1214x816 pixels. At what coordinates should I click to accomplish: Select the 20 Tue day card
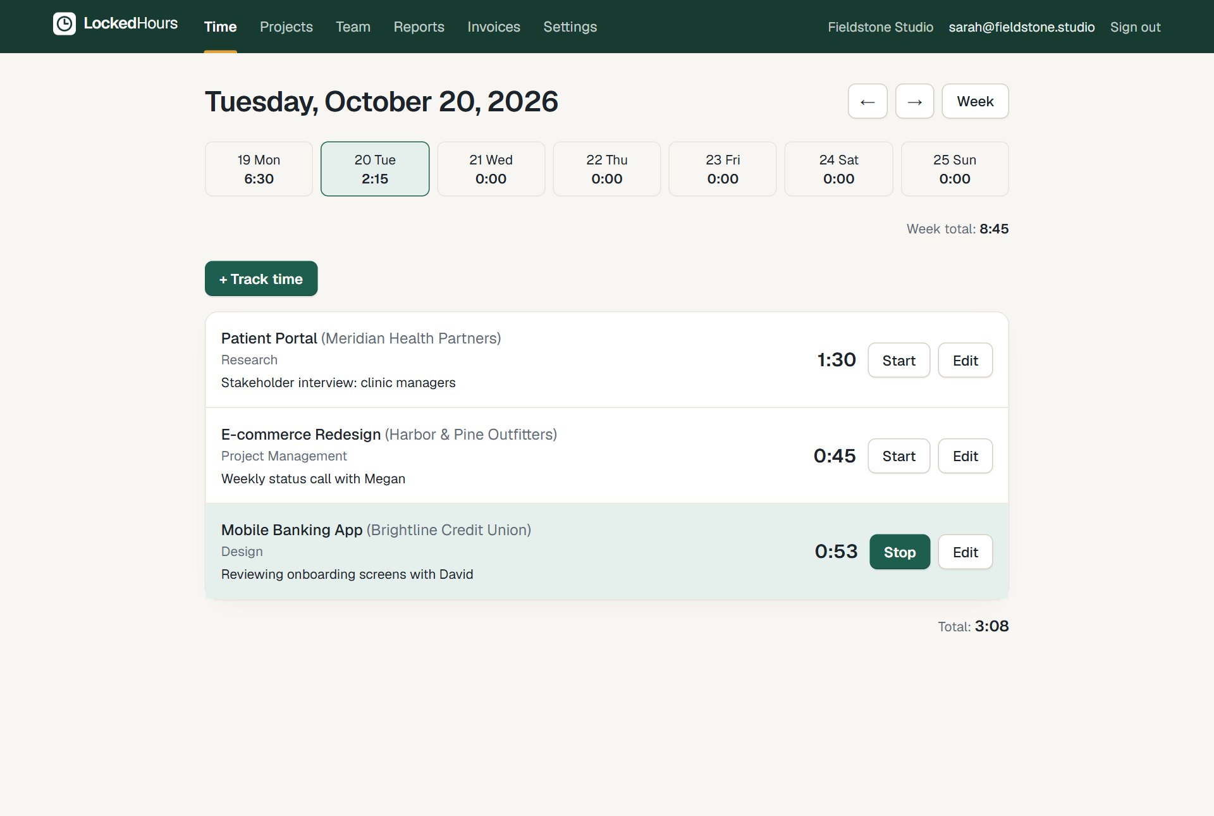click(x=375, y=169)
